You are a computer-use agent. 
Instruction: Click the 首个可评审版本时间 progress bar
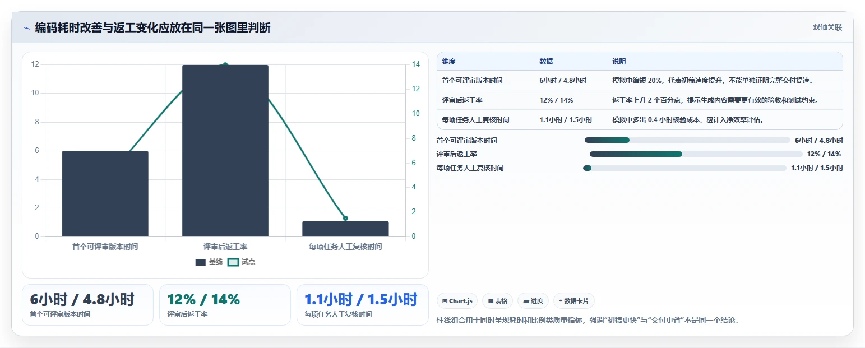pyautogui.click(x=687, y=140)
